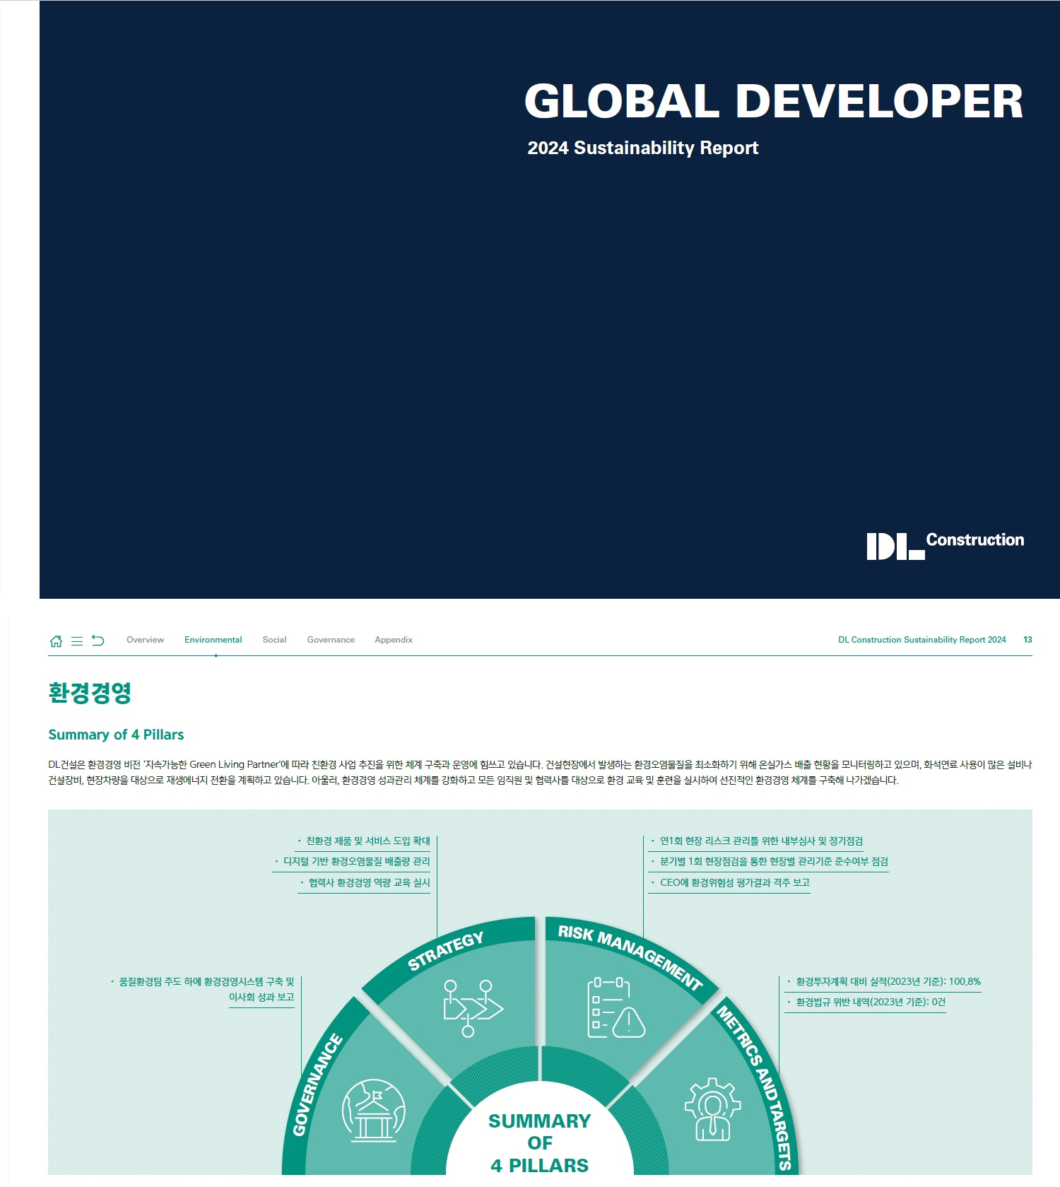The width and height of the screenshot is (1060, 1187).
Task: Click the curved RISK MANAGEMENT label on the arc
Action: pyautogui.click(x=630, y=956)
